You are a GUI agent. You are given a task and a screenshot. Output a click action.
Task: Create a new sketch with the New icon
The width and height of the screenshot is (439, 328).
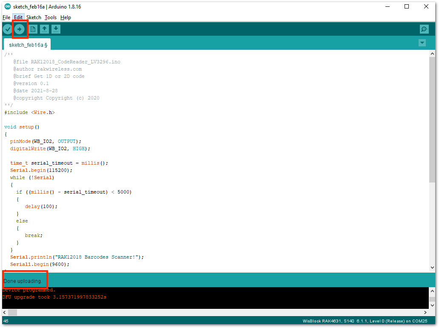(33, 29)
